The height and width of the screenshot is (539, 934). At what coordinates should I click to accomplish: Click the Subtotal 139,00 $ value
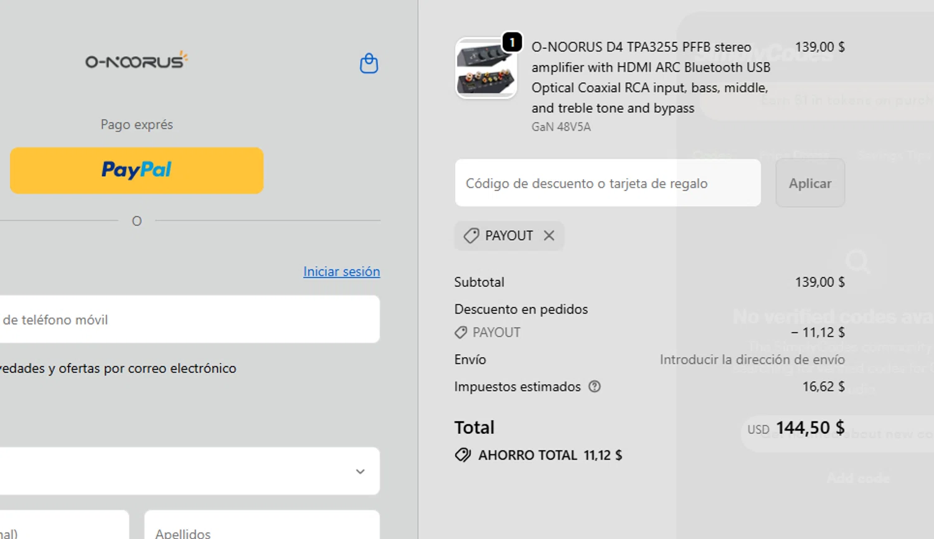point(819,282)
